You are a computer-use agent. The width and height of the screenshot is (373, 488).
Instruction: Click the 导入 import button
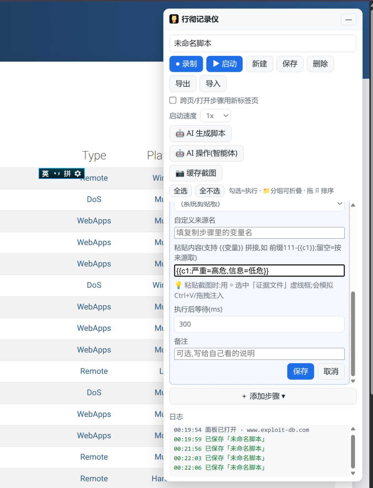click(213, 84)
